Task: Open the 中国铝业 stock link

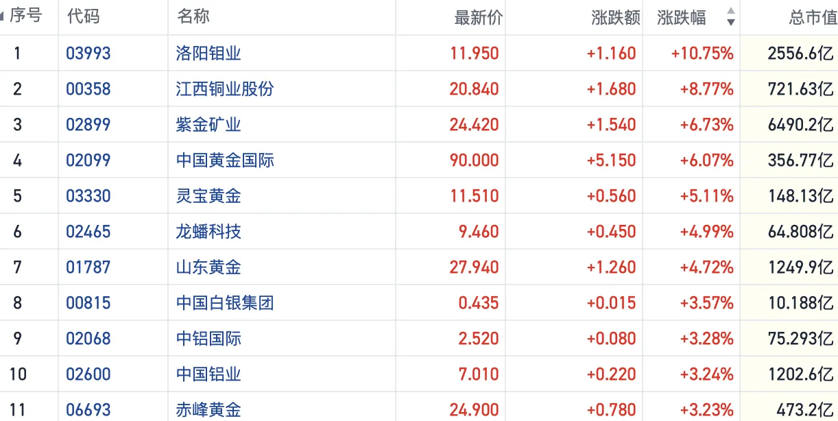Action: (208, 374)
